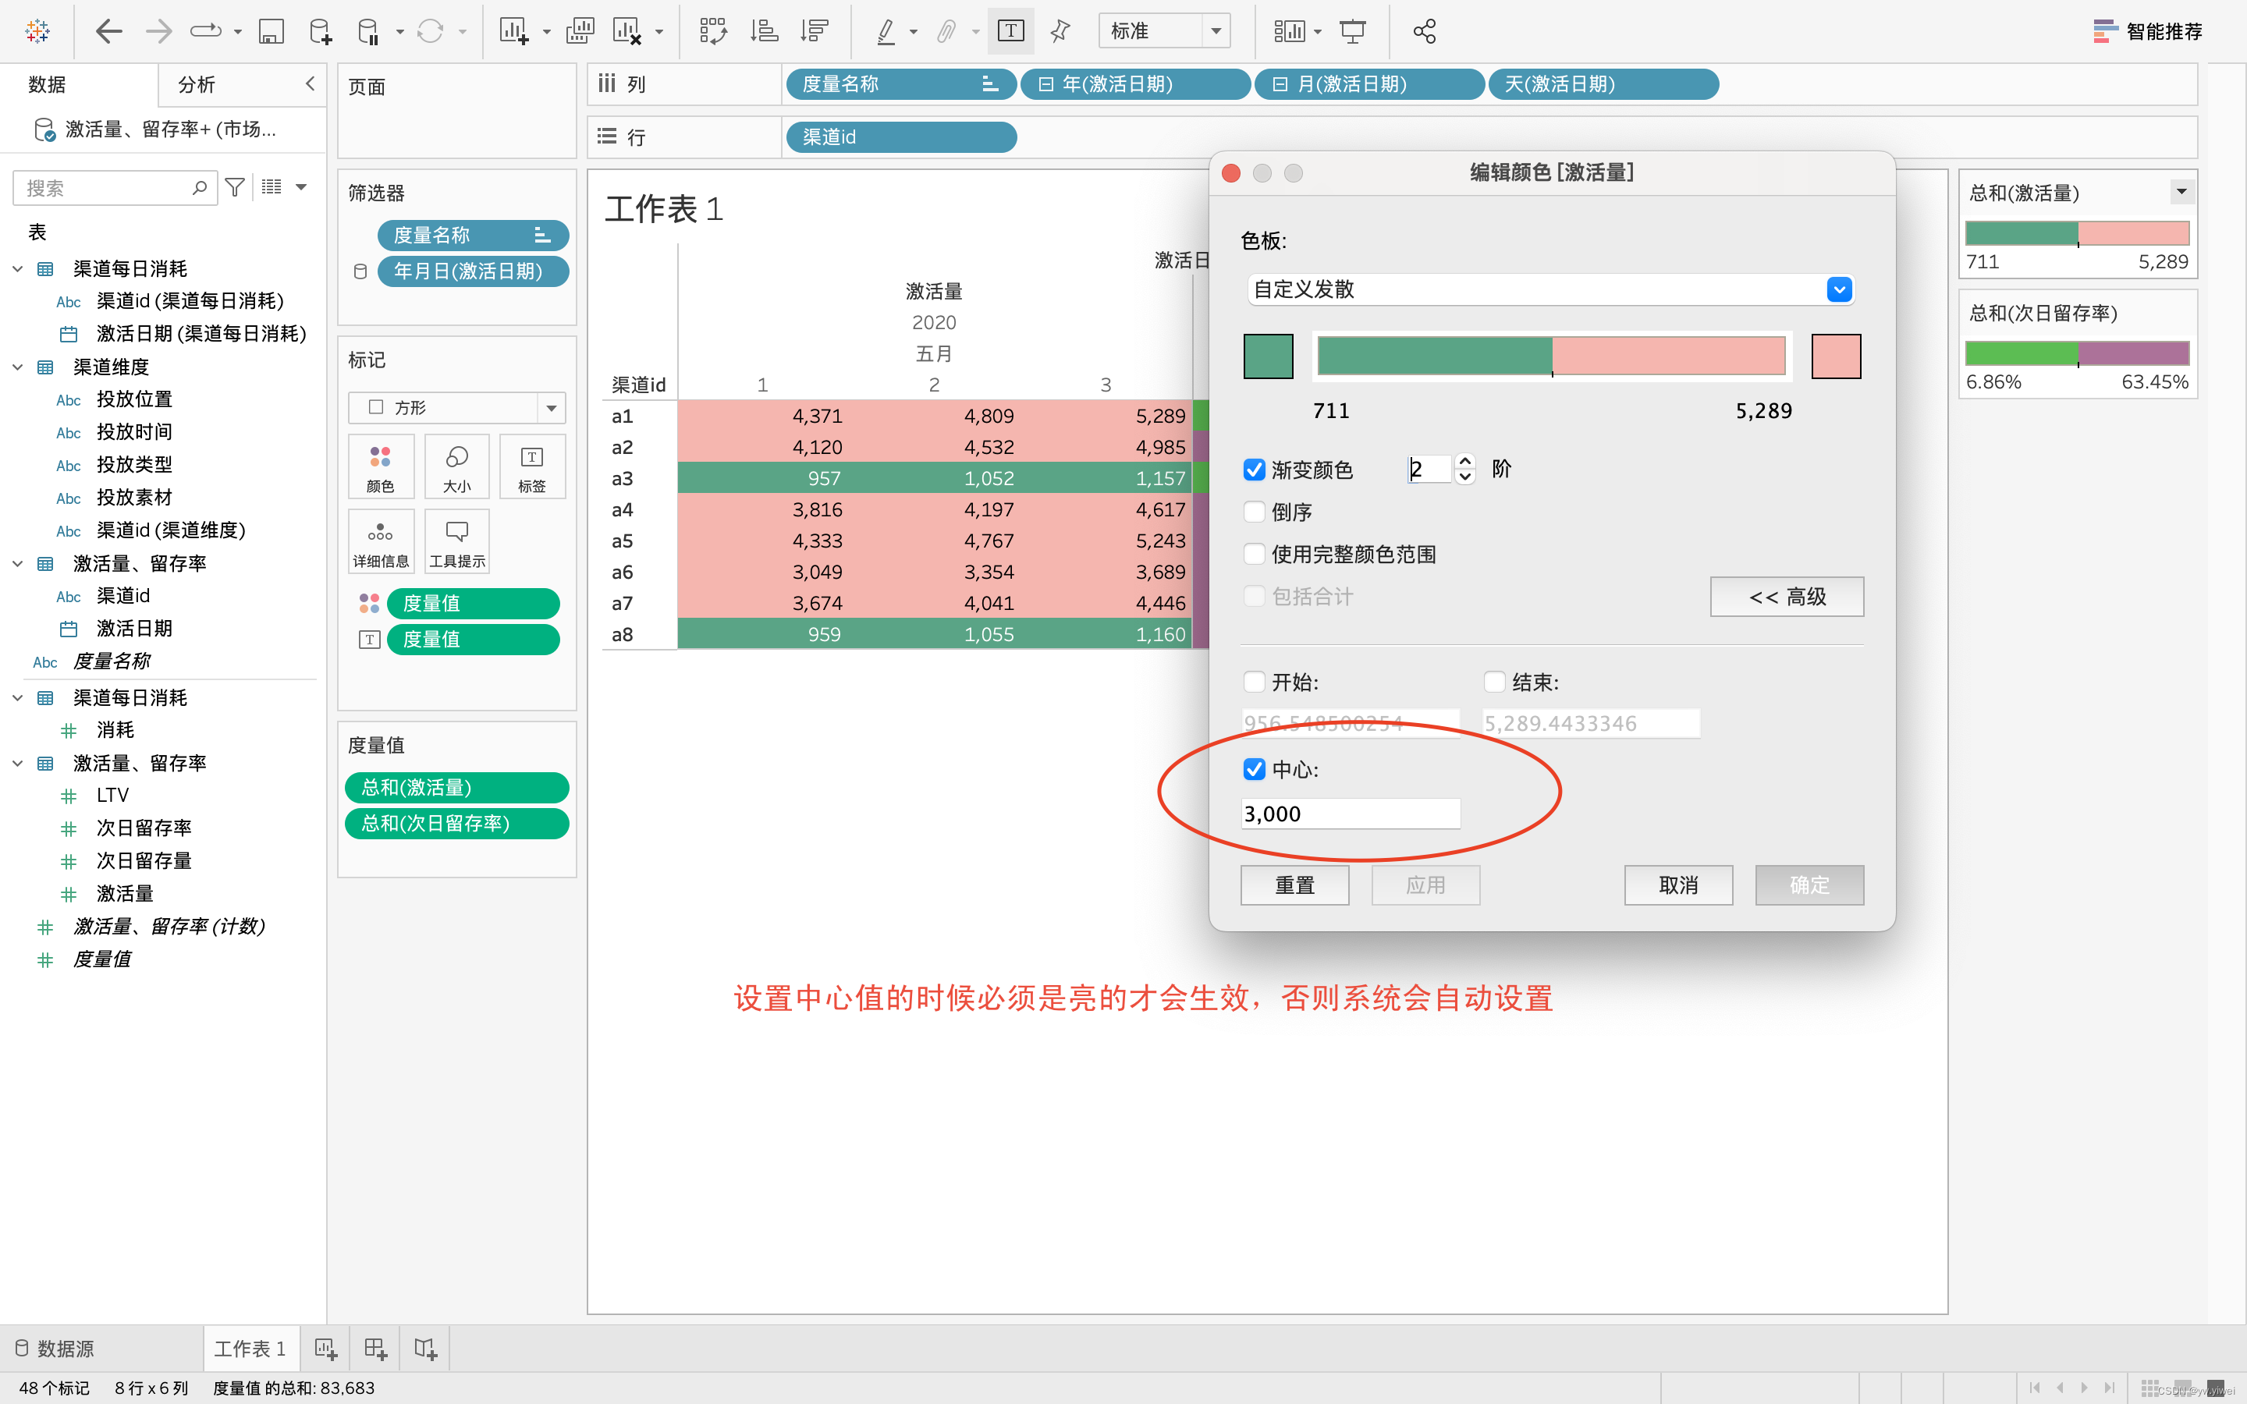This screenshot has width=2247, height=1404.
Task: Toggle the 渐变颜色 checkbox
Action: tap(1255, 470)
